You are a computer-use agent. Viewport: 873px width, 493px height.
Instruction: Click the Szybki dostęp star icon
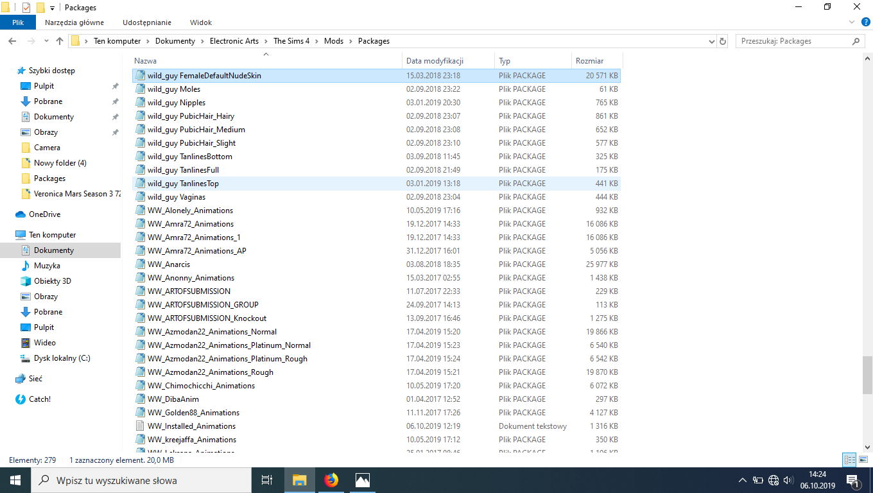coord(21,71)
